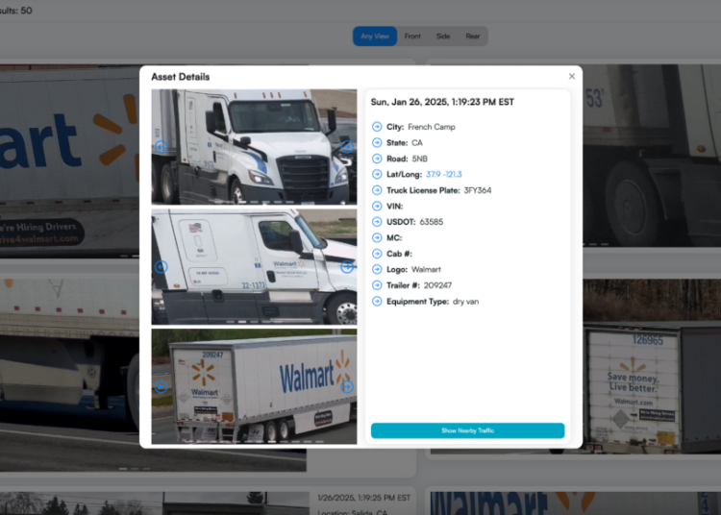The width and height of the screenshot is (721, 515).
Task: Click the arrow icon beside Logo
Action: coord(377,269)
